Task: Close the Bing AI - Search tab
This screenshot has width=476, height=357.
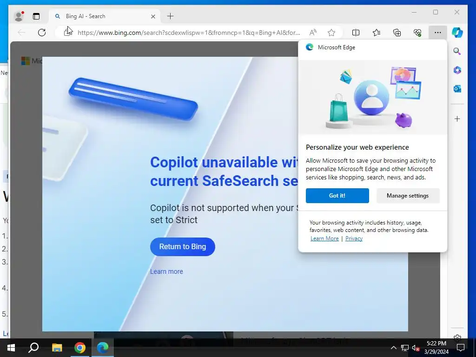Action: [x=153, y=16]
